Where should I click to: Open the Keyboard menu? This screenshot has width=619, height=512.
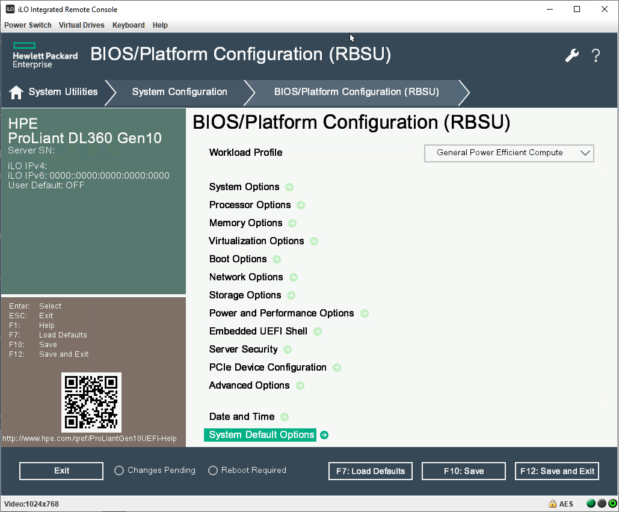click(x=129, y=25)
